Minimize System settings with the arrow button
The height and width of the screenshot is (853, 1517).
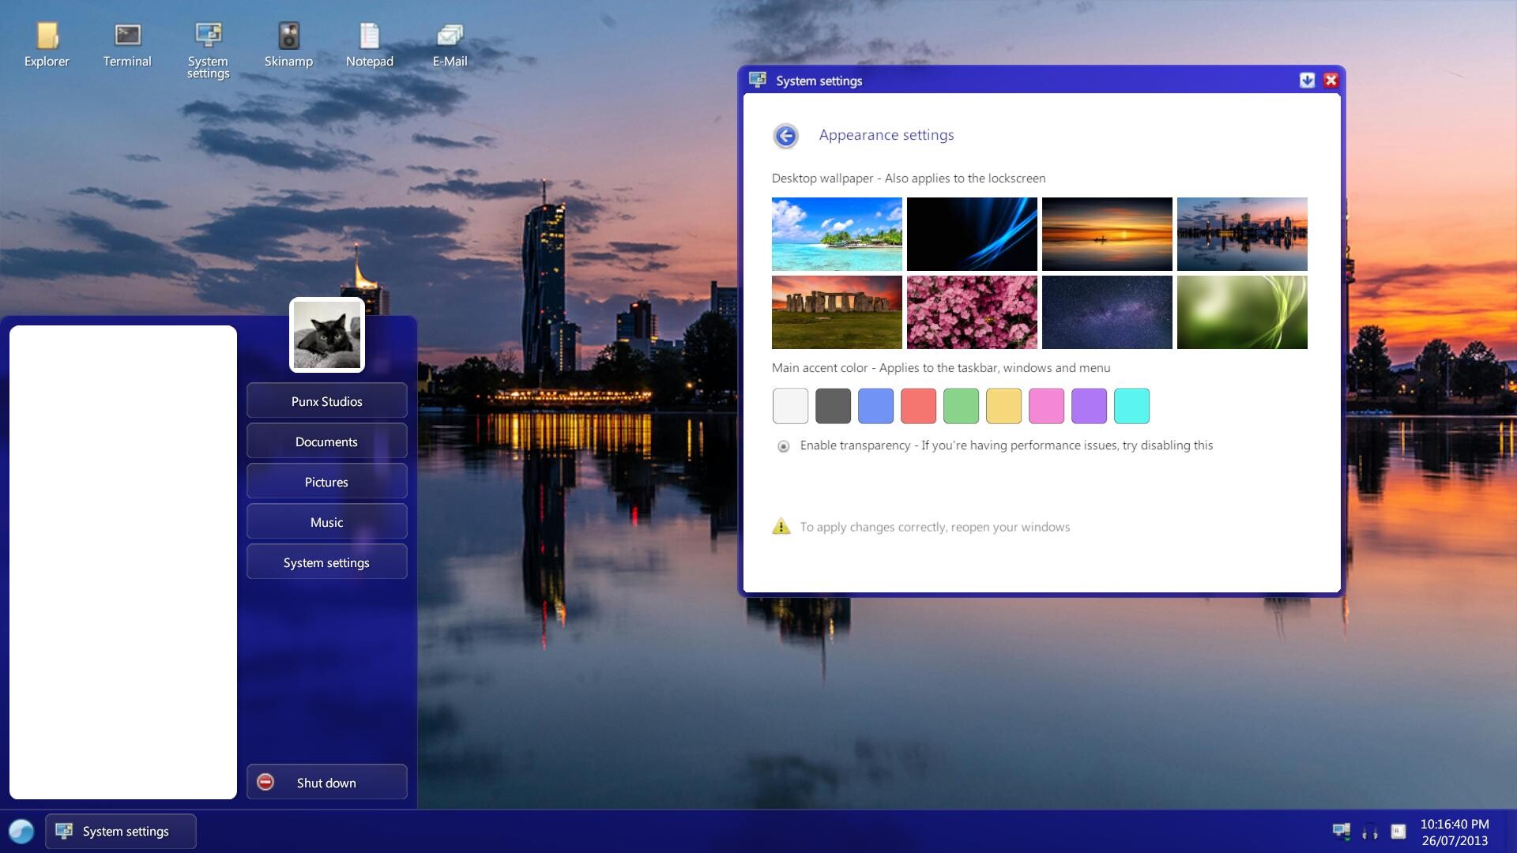tap(1307, 81)
